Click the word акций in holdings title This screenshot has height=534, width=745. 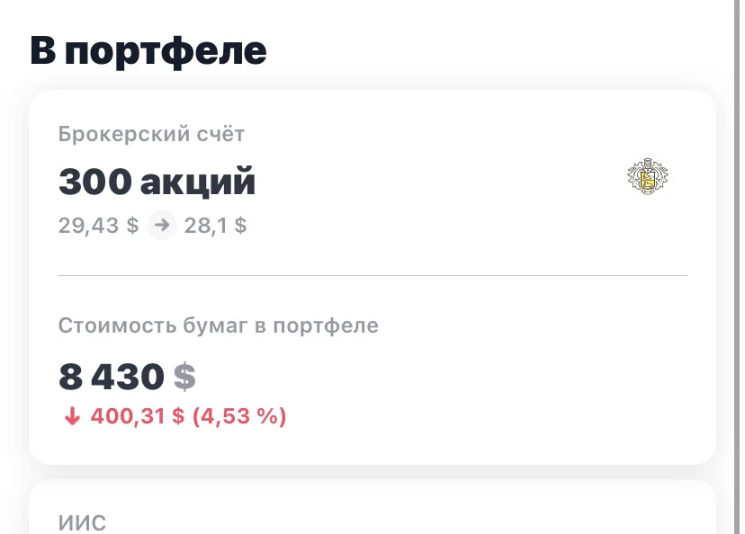click(x=198, y=182)
